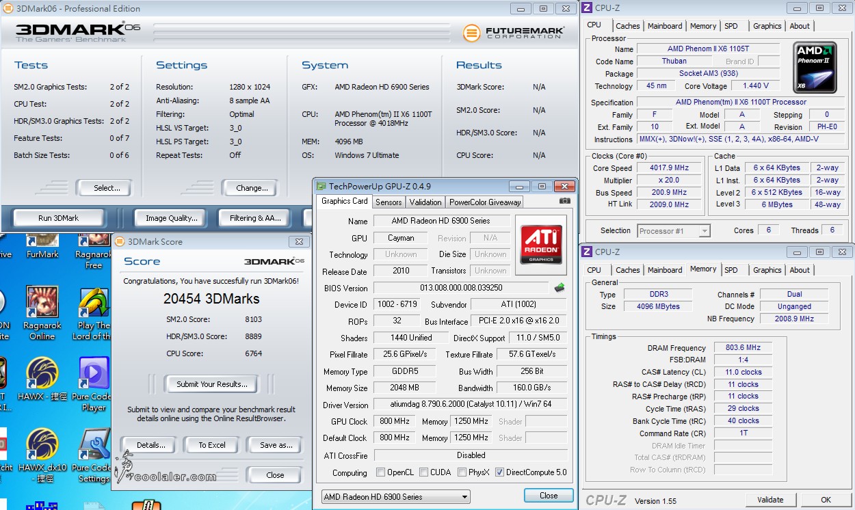Click the 20454 3DMarks score text
The width and height of the screenshot is (855, 510).
[211, 299]
